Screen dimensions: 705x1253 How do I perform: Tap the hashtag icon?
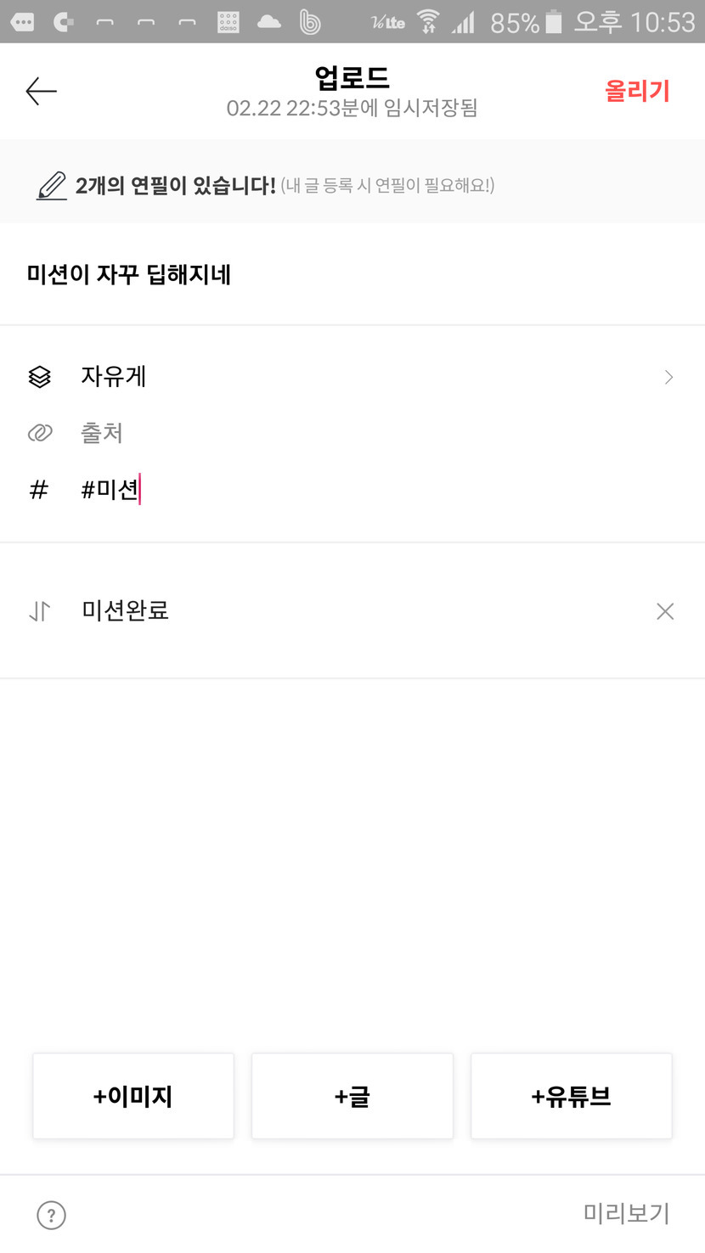point(39,490)
